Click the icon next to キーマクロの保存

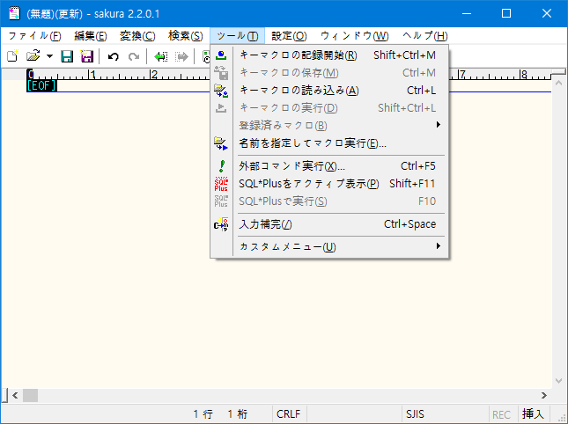point(221,73)
